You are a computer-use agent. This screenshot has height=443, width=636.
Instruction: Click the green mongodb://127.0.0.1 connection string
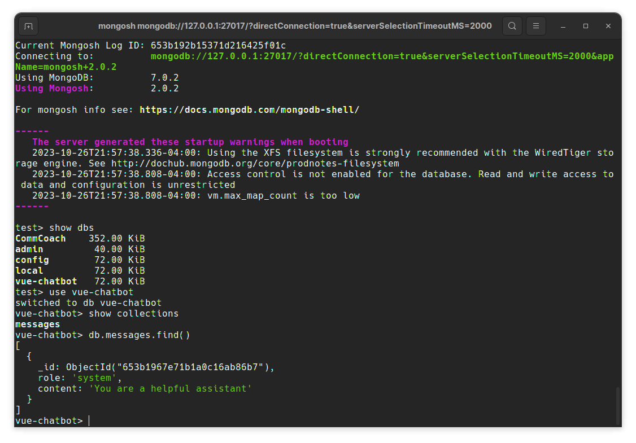pyautogui.click(x=382, y=56)
